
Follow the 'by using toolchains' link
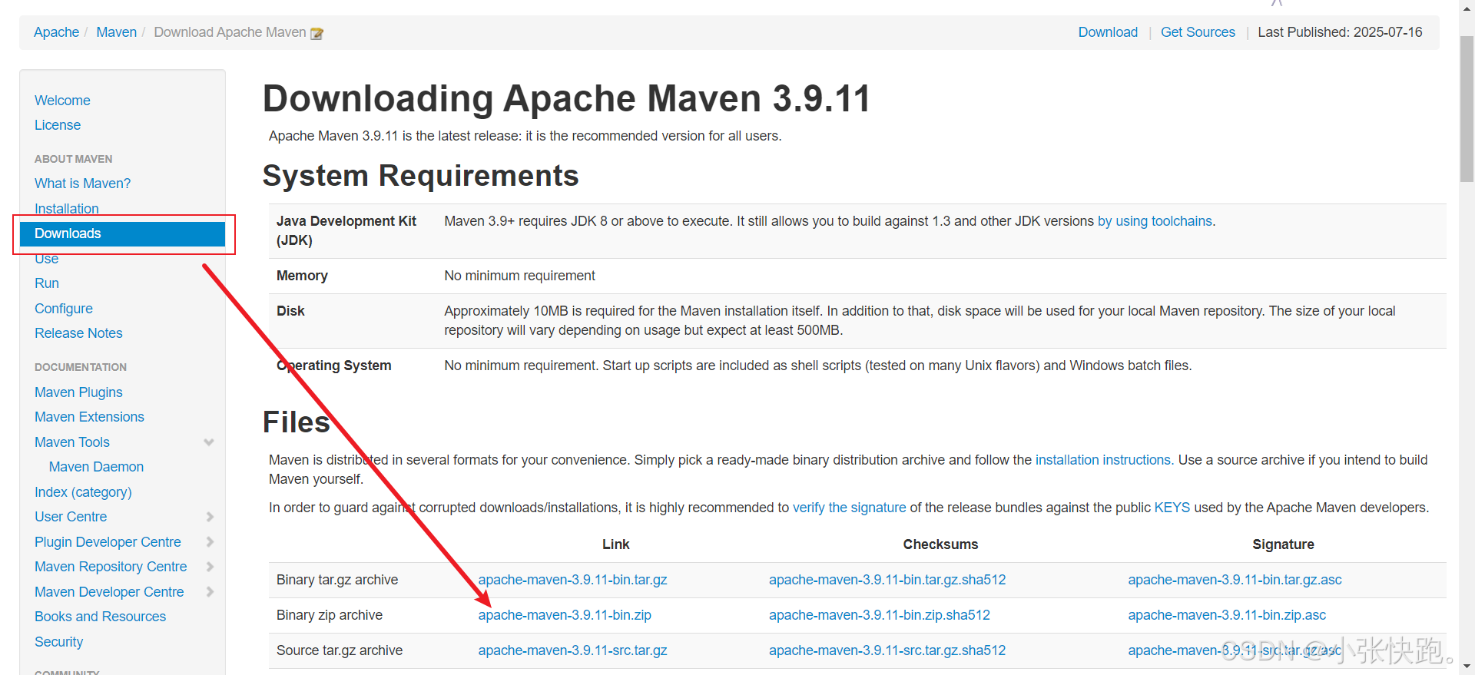pos(1155,221)
